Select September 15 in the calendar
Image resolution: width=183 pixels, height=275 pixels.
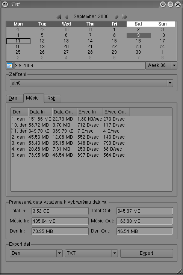(x=114, y=41)
